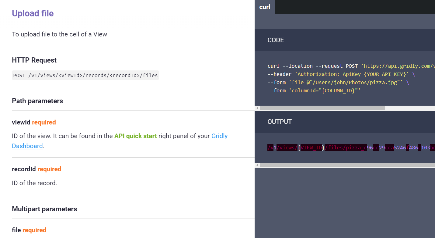Screen dimensions: 435x238
Task: Click the code block horizontal scrollbar thumb
Action: pyautogui.click(x=322, y=108)
